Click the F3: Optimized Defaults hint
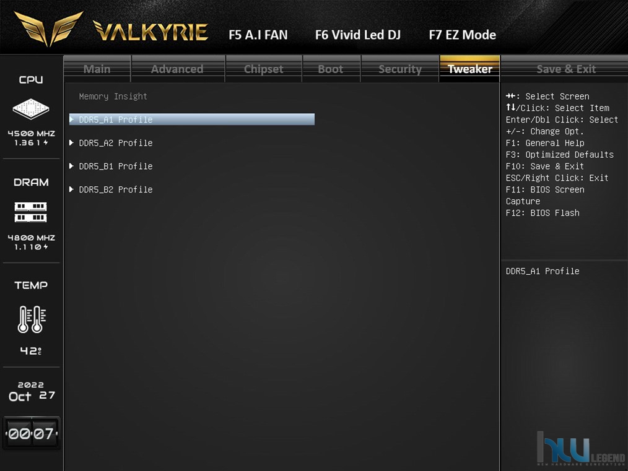The height and width of the screenshot is (471, 628). pyautogui.click(x=560, y=155)
